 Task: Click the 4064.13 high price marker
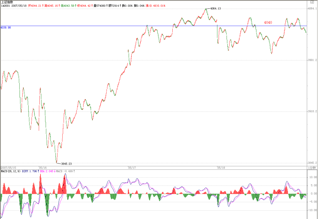pos(216,8)
